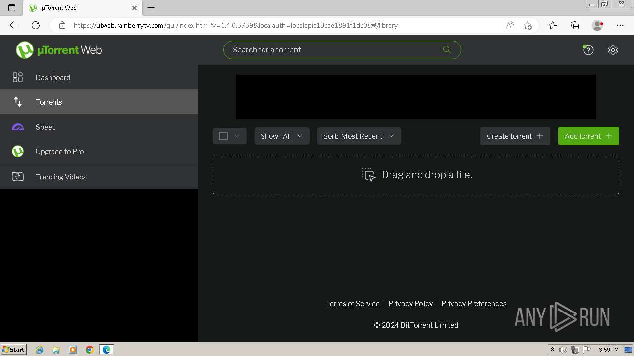The width and height of the screenshot is (634, 356).
Task: Open the Show: All filter dropdown
Action: (282, 136)
